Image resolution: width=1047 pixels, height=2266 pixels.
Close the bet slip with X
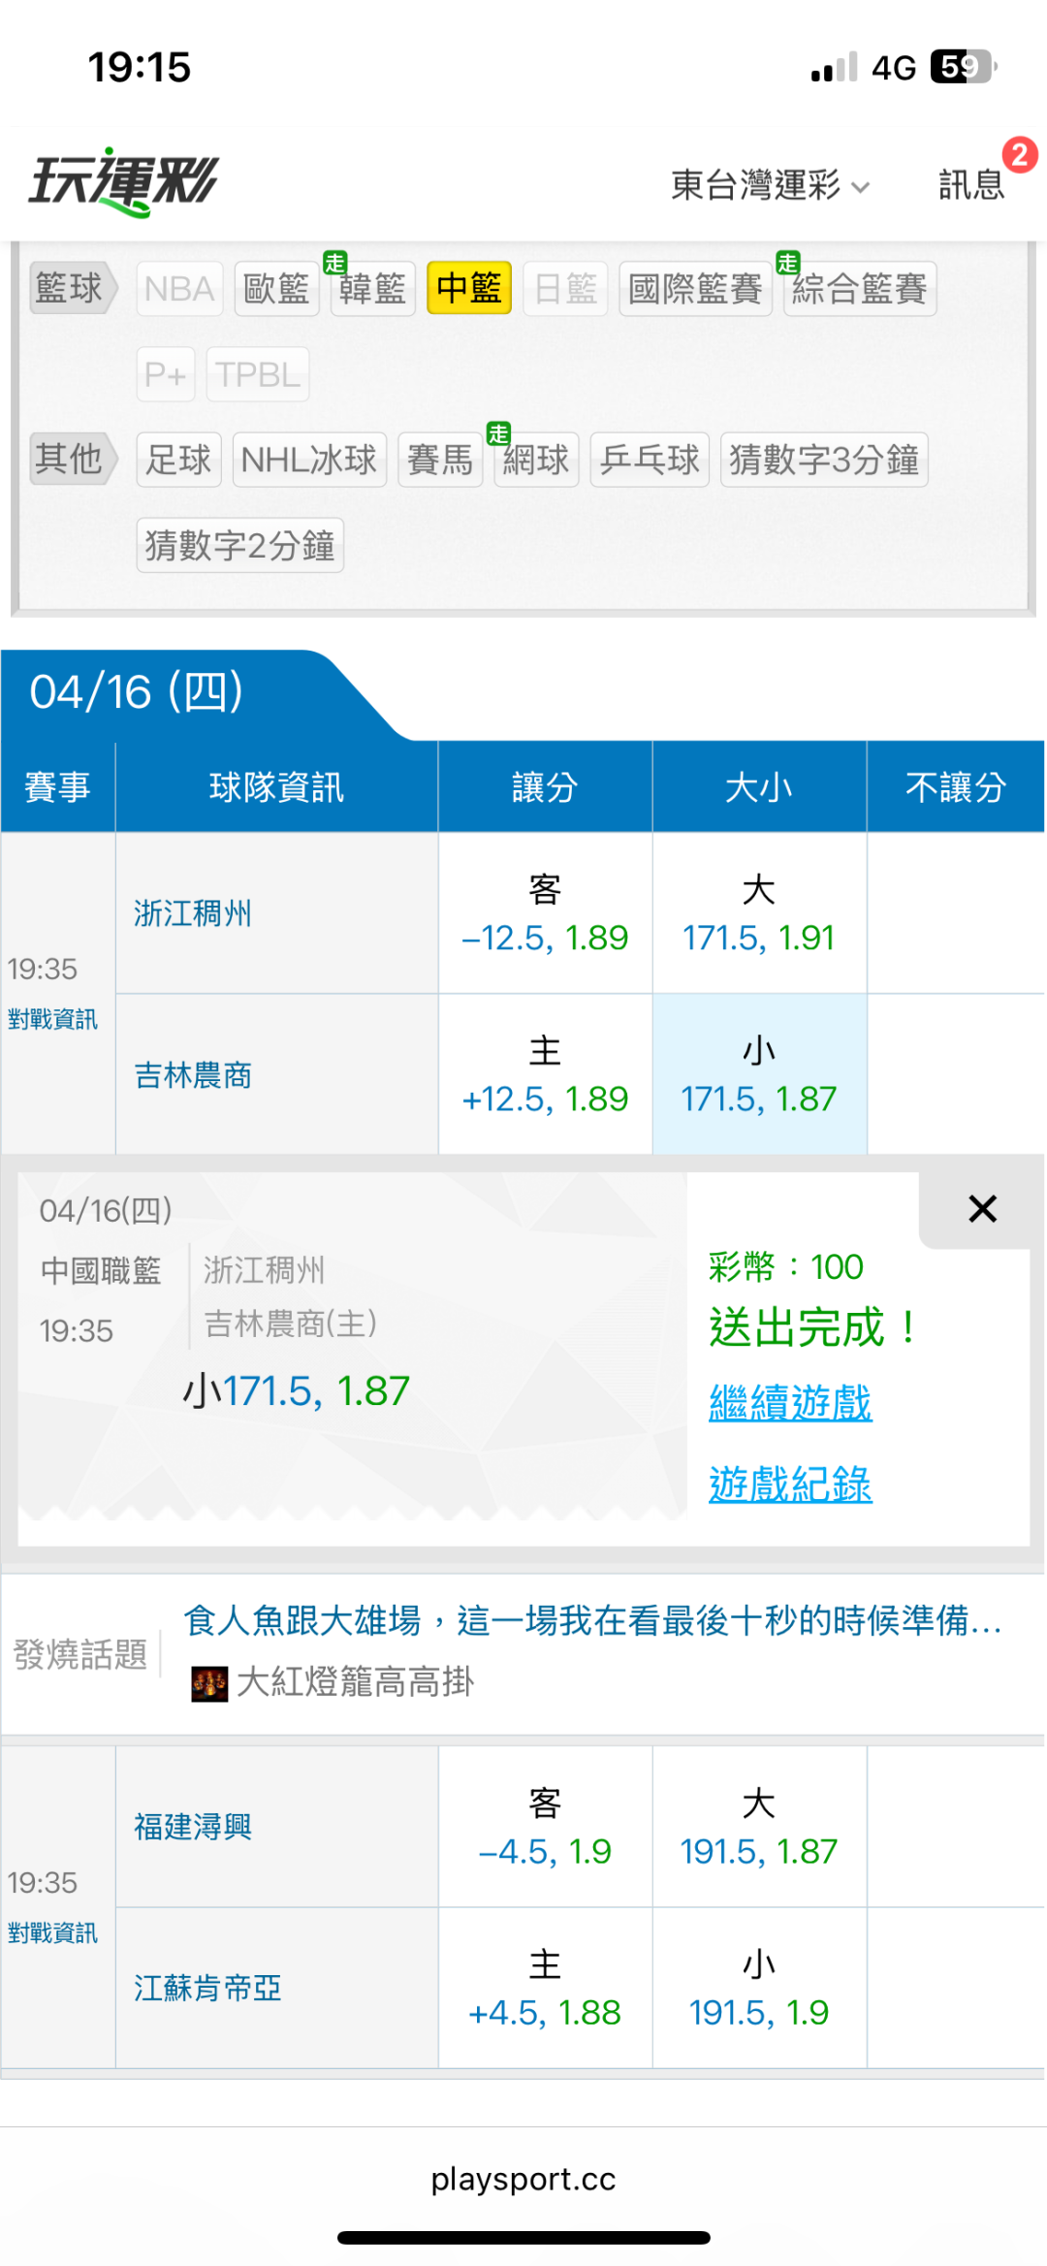(x=982, y=1208)
